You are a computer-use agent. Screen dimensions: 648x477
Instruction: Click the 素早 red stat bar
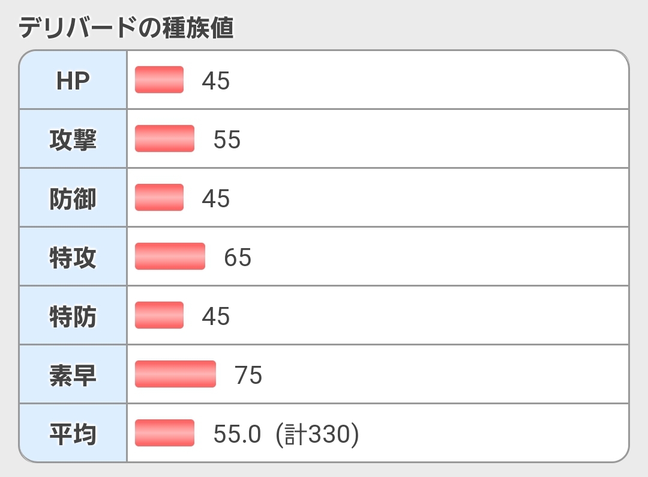click(175, 374)
